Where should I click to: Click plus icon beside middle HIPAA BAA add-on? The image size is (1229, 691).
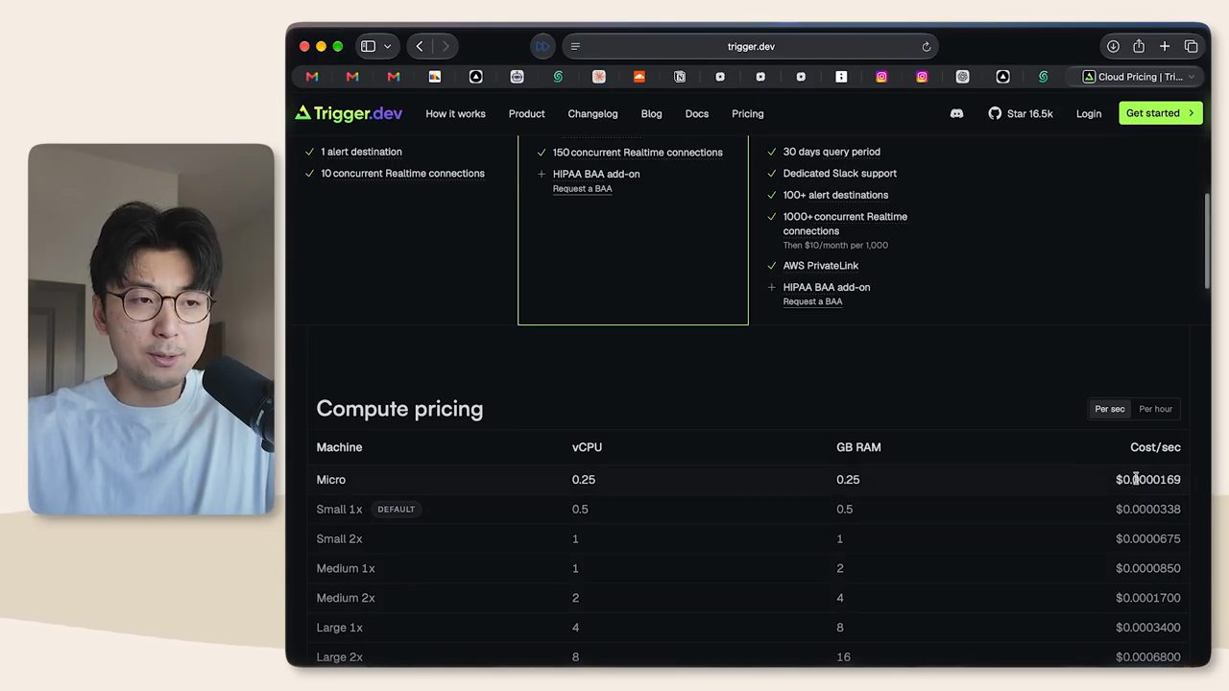[542, 174]
